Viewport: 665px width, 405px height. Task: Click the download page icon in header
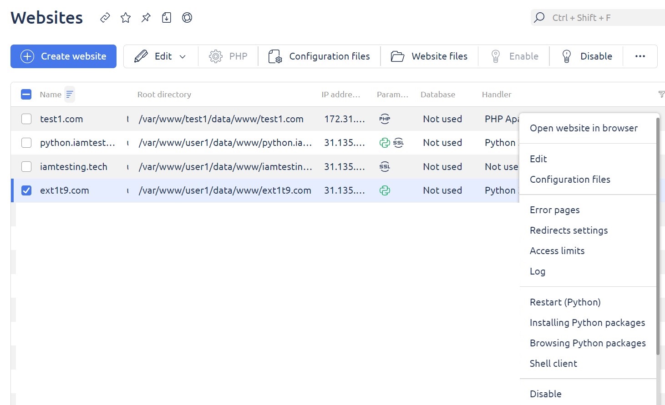coord(167,18)
